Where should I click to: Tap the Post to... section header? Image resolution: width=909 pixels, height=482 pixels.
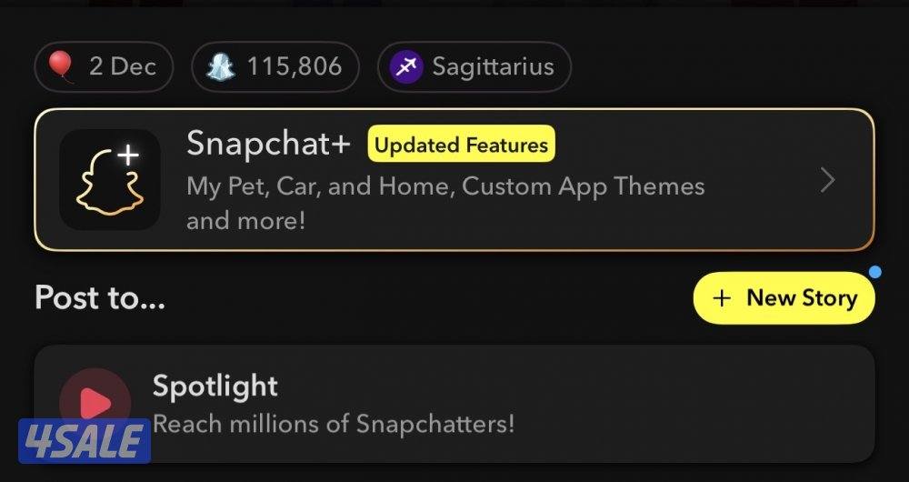(100, 297)
